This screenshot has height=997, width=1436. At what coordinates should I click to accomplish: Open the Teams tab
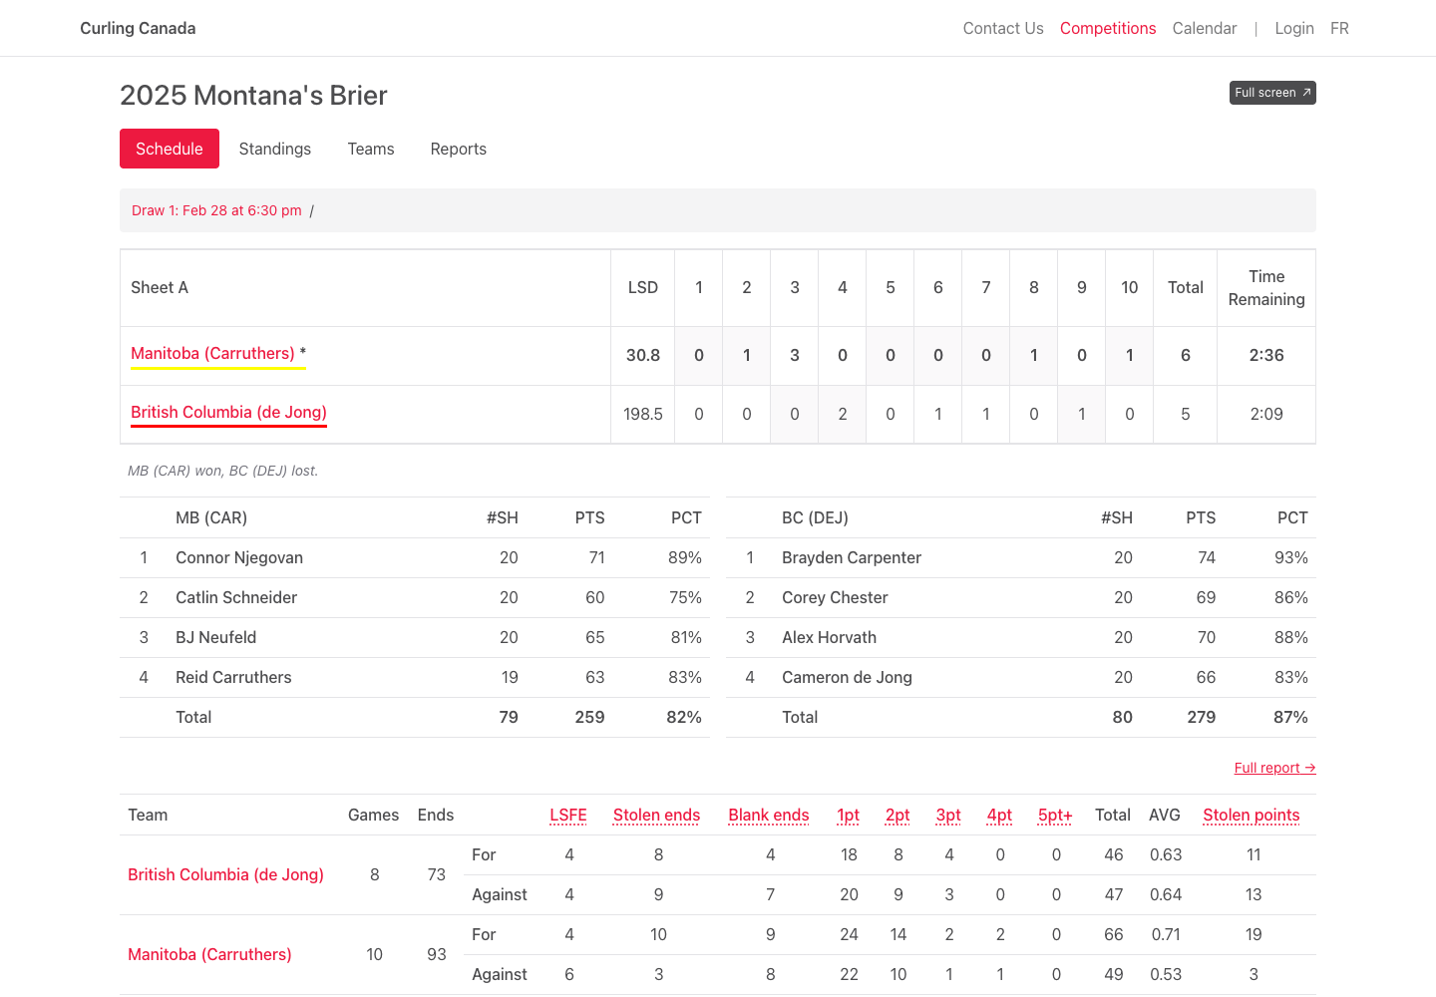point(371,149)
